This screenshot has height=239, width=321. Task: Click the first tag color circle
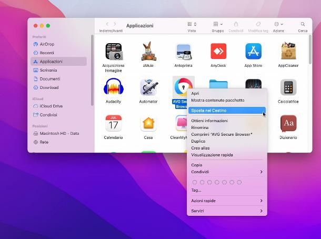(x=195, y=182)
